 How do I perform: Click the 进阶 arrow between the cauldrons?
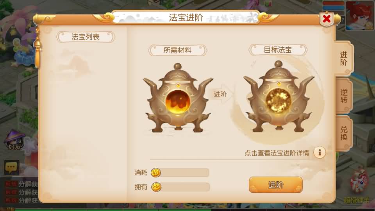click(221, 94)
